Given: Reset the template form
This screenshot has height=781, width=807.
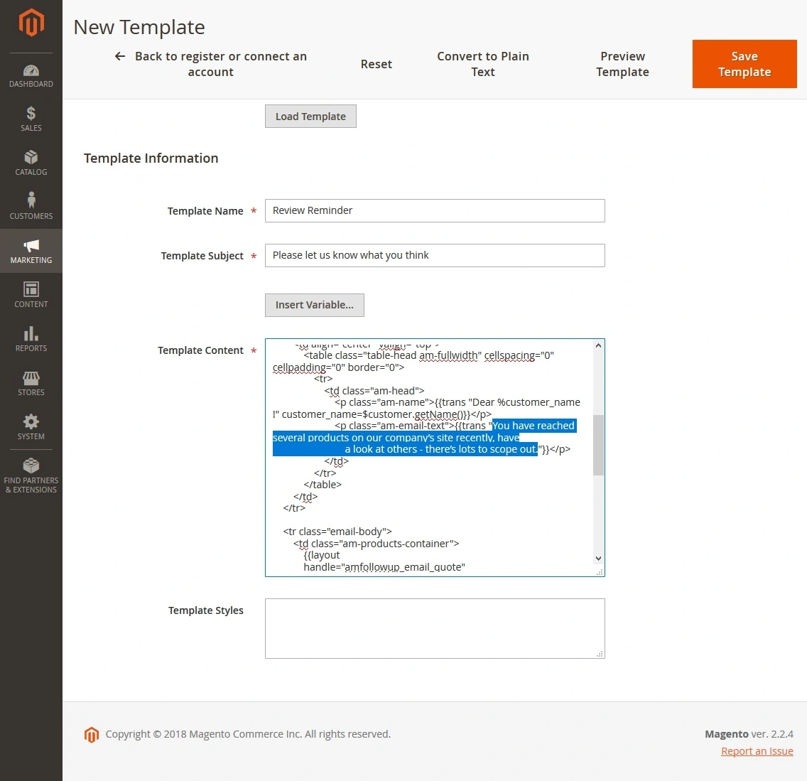Looking at the screenshot, I should [x=377, y=64].
